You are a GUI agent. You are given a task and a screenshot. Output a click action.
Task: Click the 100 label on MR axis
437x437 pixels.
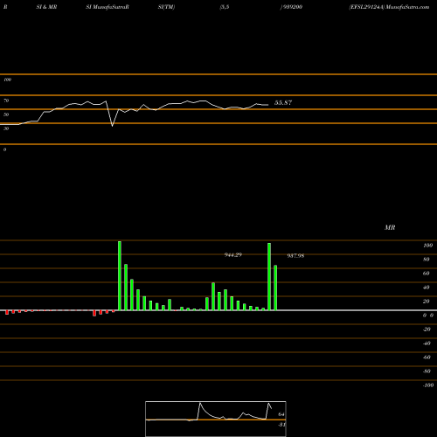pyautogui.click(x=427, y=246)
